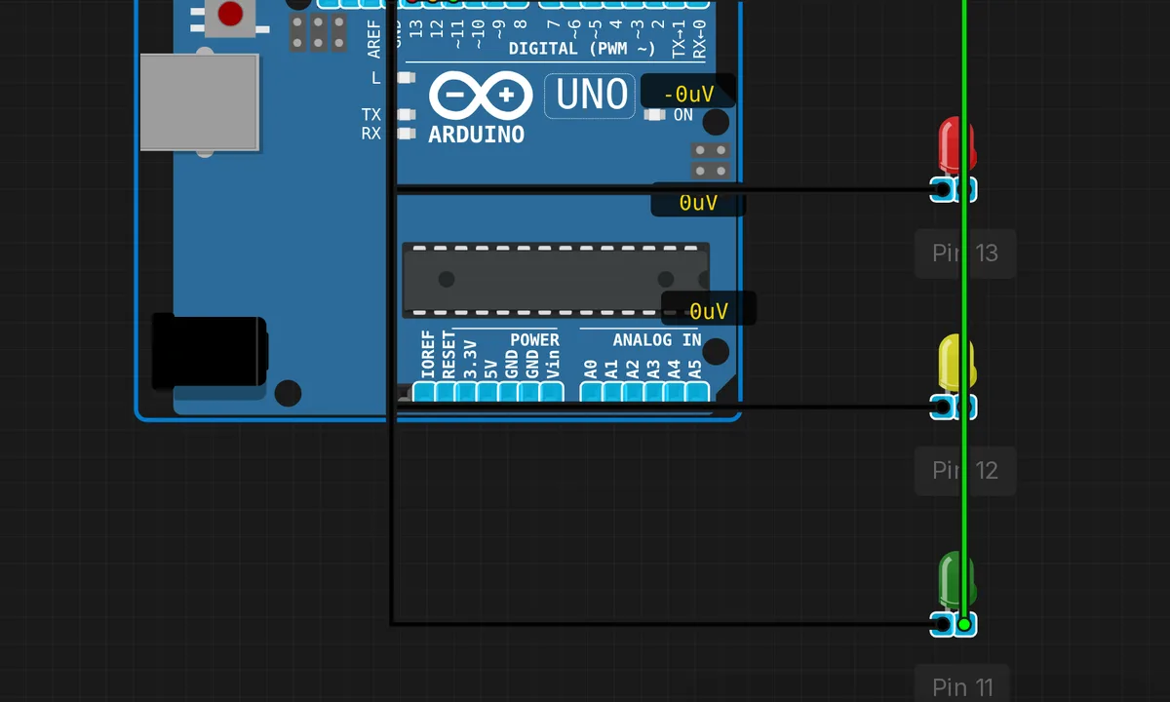Click the Arduino infinity logo
Viewport: 1170px width, 702px height.
point(481,96)
